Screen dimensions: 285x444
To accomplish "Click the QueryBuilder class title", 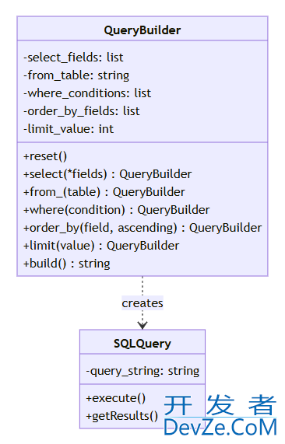I will click(142, 30).
